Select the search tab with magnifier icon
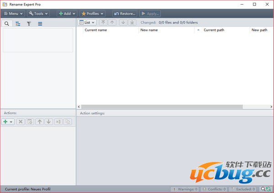Screen dimensions: 274x193 pos(7,23)
